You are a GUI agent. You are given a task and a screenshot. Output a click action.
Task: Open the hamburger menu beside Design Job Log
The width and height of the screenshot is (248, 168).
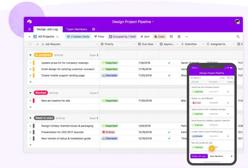29,29
